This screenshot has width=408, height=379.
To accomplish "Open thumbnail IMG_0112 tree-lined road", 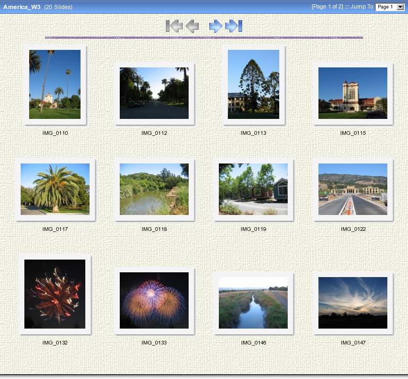I will [154, 93].
